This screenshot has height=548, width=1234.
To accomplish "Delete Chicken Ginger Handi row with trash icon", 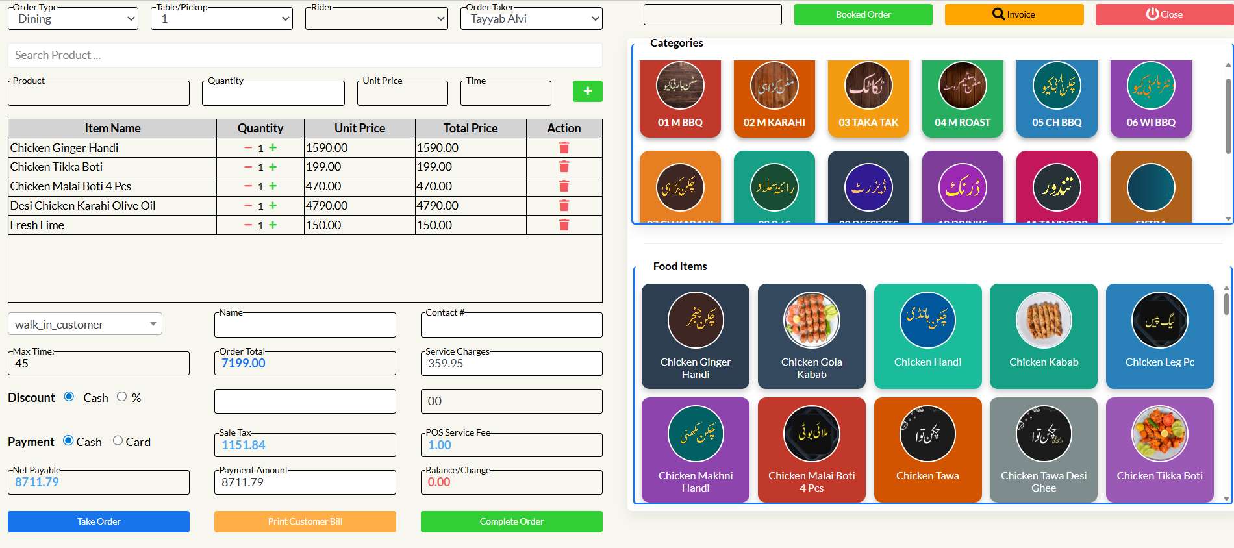I will (x=564, y=148).
